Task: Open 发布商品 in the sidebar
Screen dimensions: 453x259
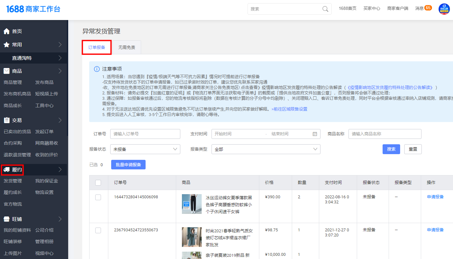Action: pyautogui.click(x=44, y=82)
